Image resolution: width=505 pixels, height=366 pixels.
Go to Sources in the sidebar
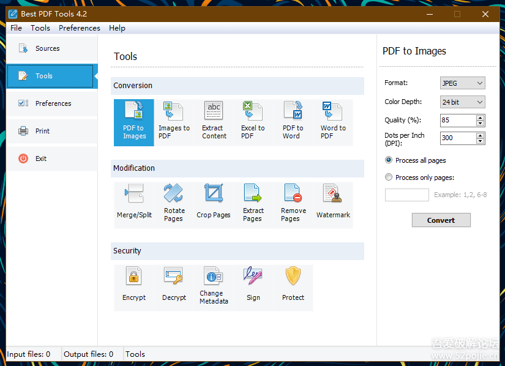[52, 48]
